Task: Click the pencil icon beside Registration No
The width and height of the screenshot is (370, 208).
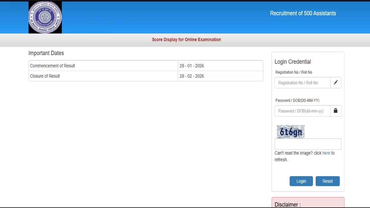Action: tap(336, 83)
